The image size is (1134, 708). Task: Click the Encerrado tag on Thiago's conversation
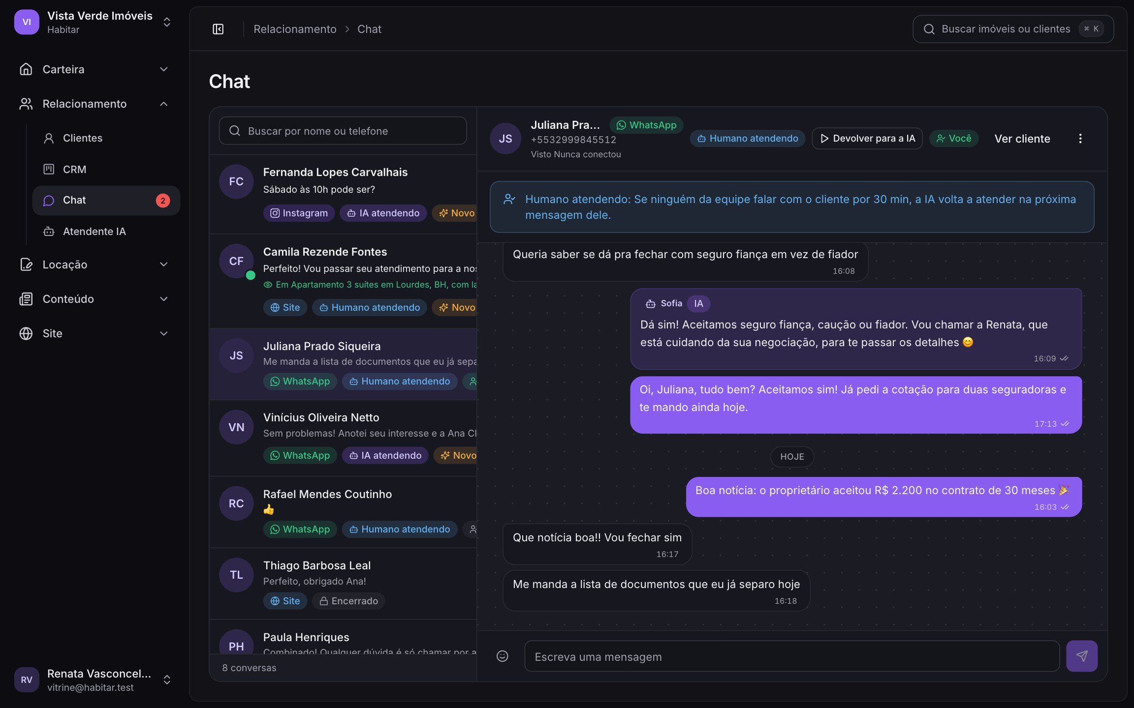point(348,601)
